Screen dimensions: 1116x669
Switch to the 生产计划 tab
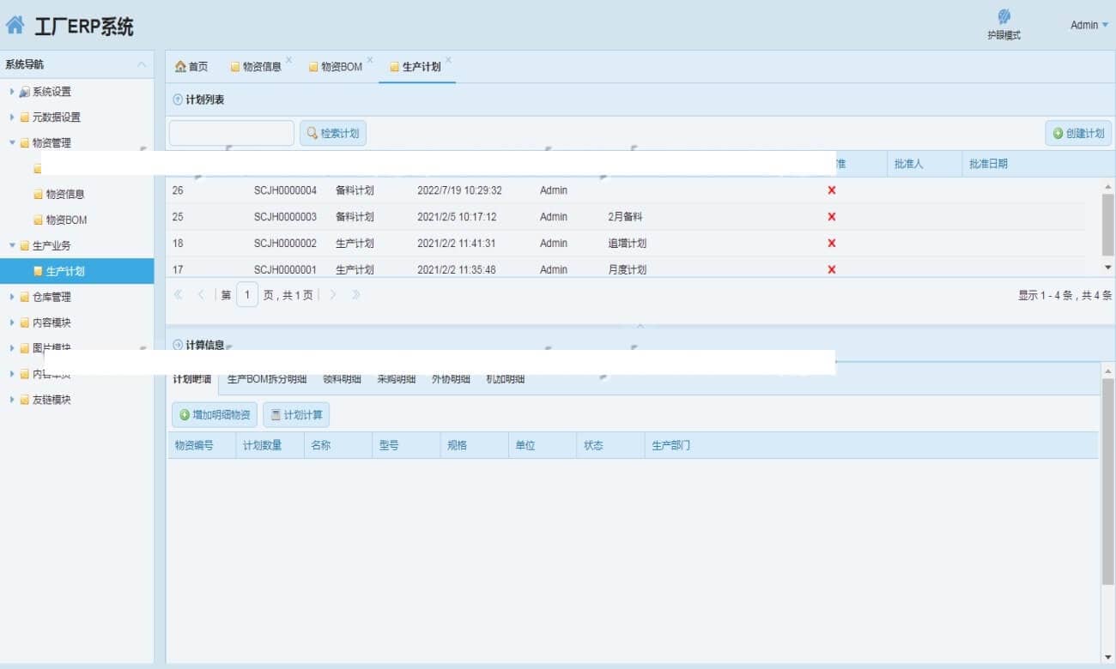(415, 66)
